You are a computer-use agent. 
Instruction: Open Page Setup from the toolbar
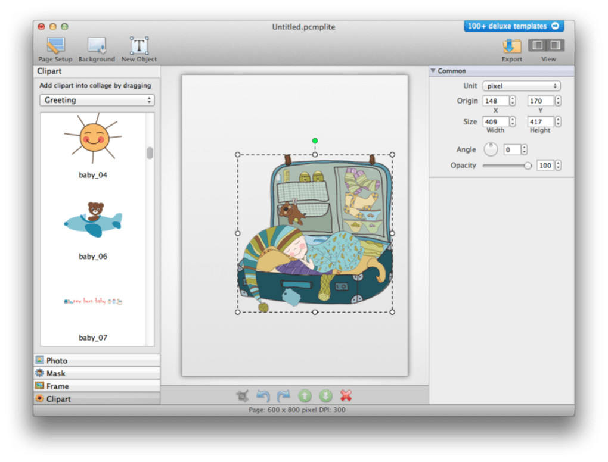tap(55, 46)
